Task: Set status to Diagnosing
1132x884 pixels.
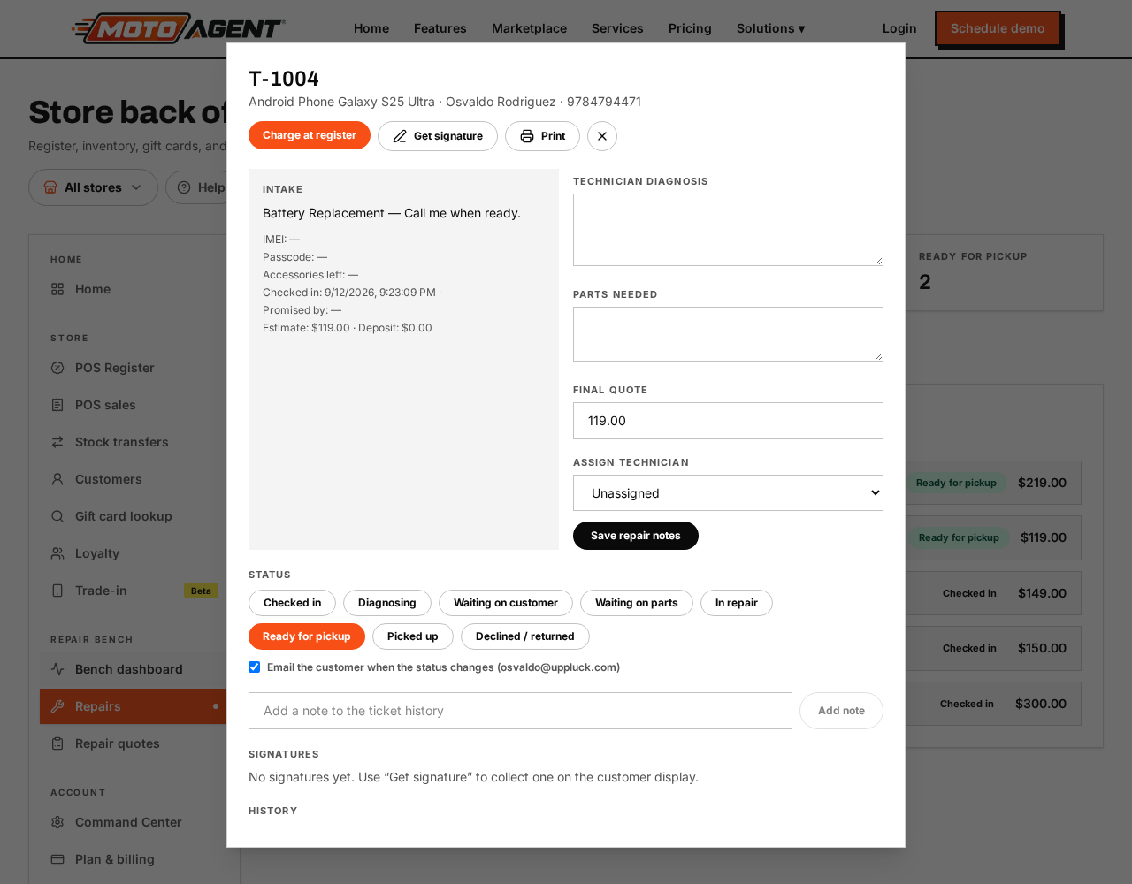Action: 387,603
